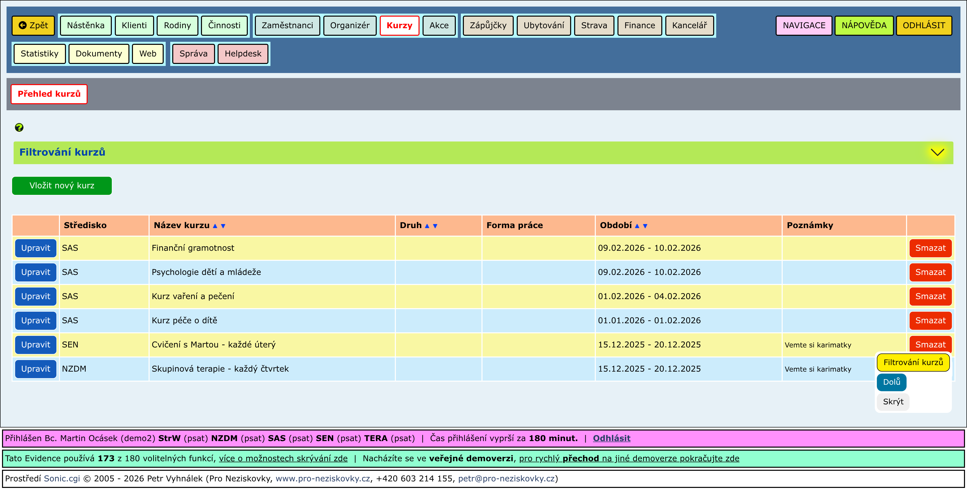Hide floating panel via Skrýt
The height and width of the screenshot is (502, 967).
coord(893,402)
